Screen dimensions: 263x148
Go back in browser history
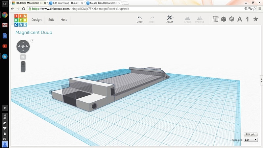click(x=12, y=9)
